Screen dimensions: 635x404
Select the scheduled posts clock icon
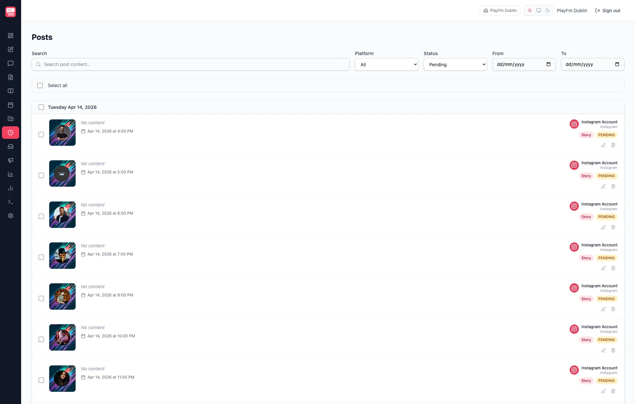pos(11,133)
